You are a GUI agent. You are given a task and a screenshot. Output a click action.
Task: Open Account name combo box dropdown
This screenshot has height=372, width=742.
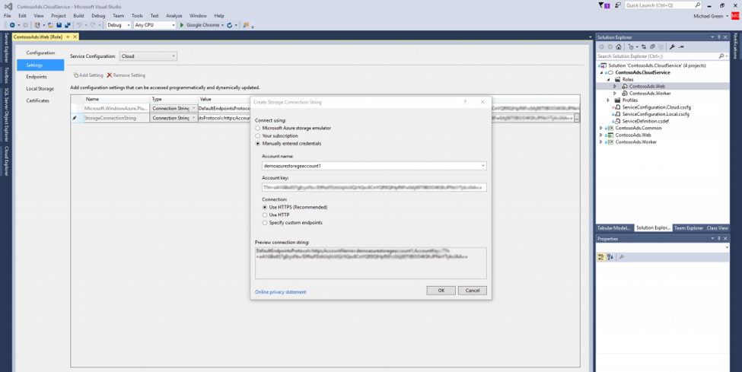tap(482, 166)
